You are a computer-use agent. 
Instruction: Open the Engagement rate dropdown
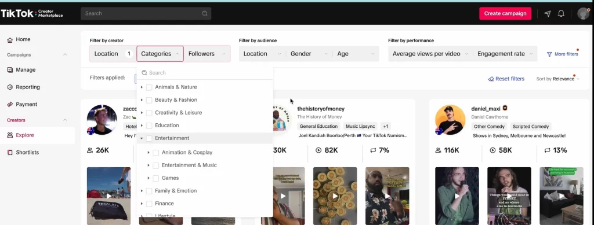click(505, 54)
